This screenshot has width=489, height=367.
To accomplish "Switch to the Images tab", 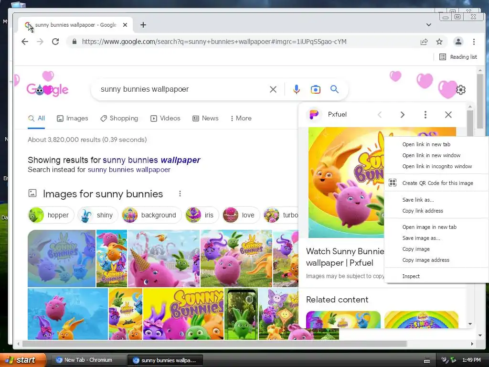I will coord(73,119).
